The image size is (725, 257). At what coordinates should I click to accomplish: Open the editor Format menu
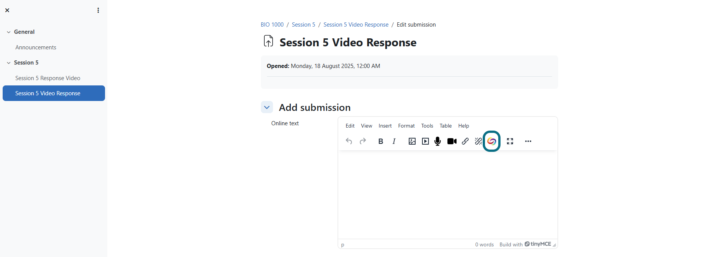tap(406, 126)
